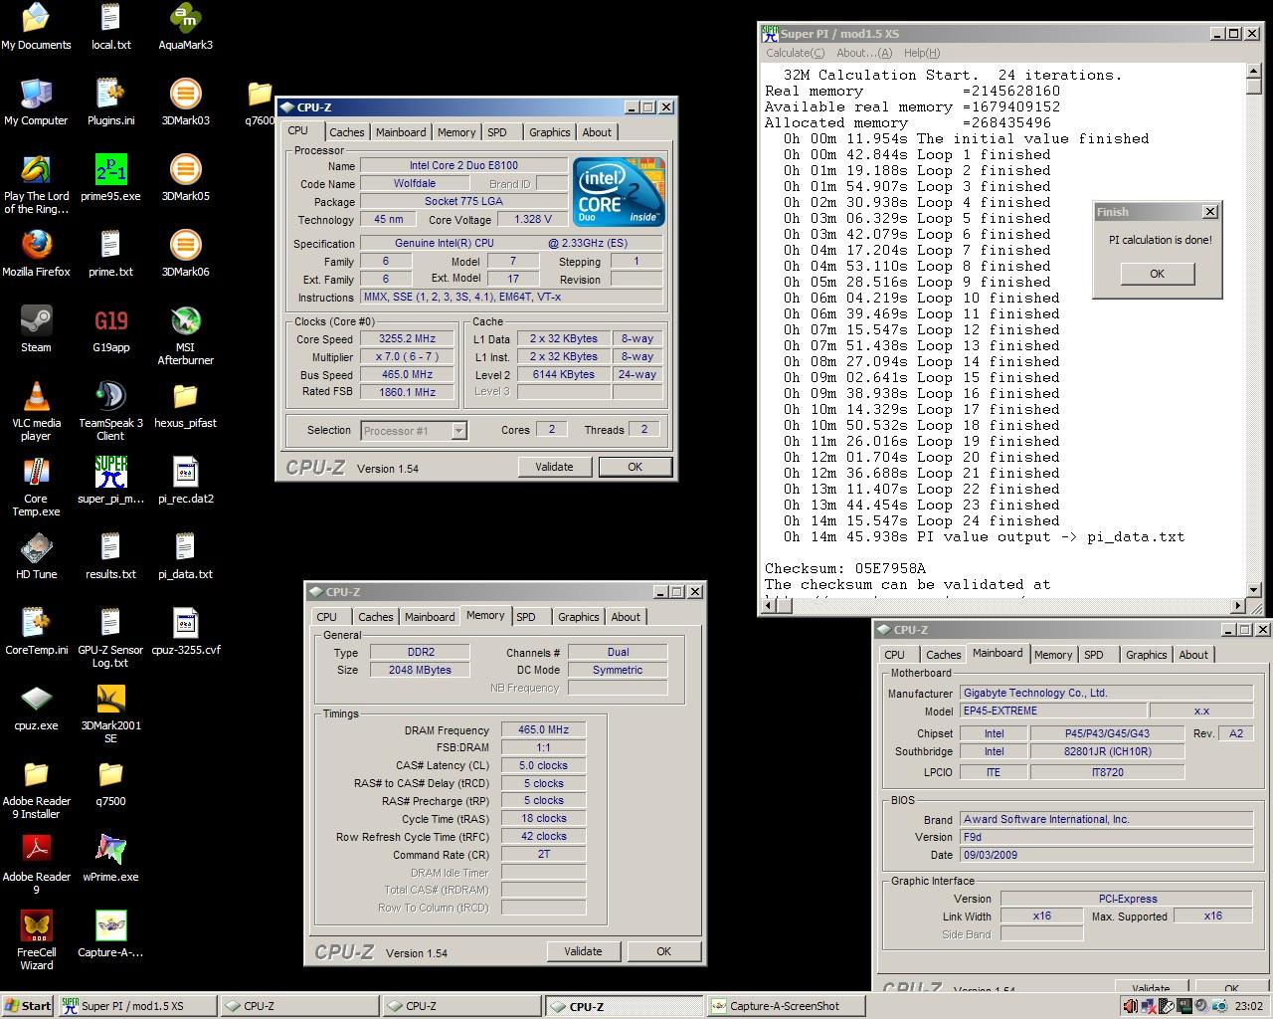
Task: Open About menu in Super PI
Action: coord(864,53)
